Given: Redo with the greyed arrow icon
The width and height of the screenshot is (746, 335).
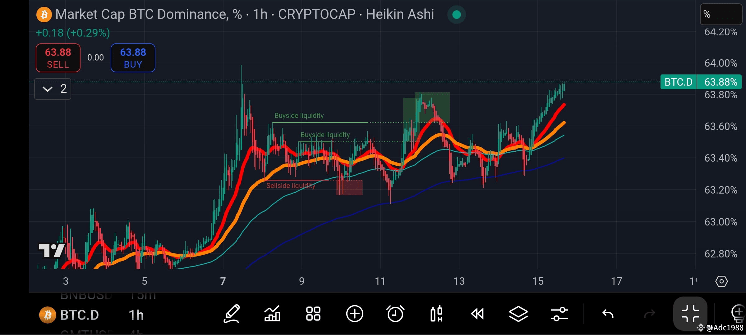Looking at the screenshot, I should click(649, 314).
